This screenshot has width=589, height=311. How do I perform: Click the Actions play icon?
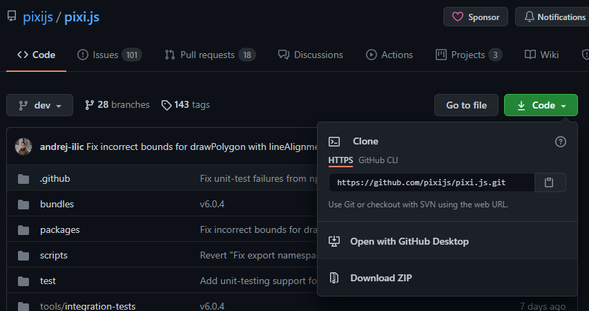[x=371, y=55]
